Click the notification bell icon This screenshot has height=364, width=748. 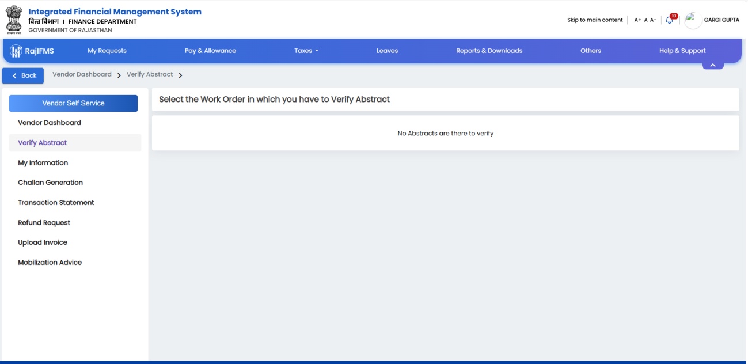coord(669,20)
